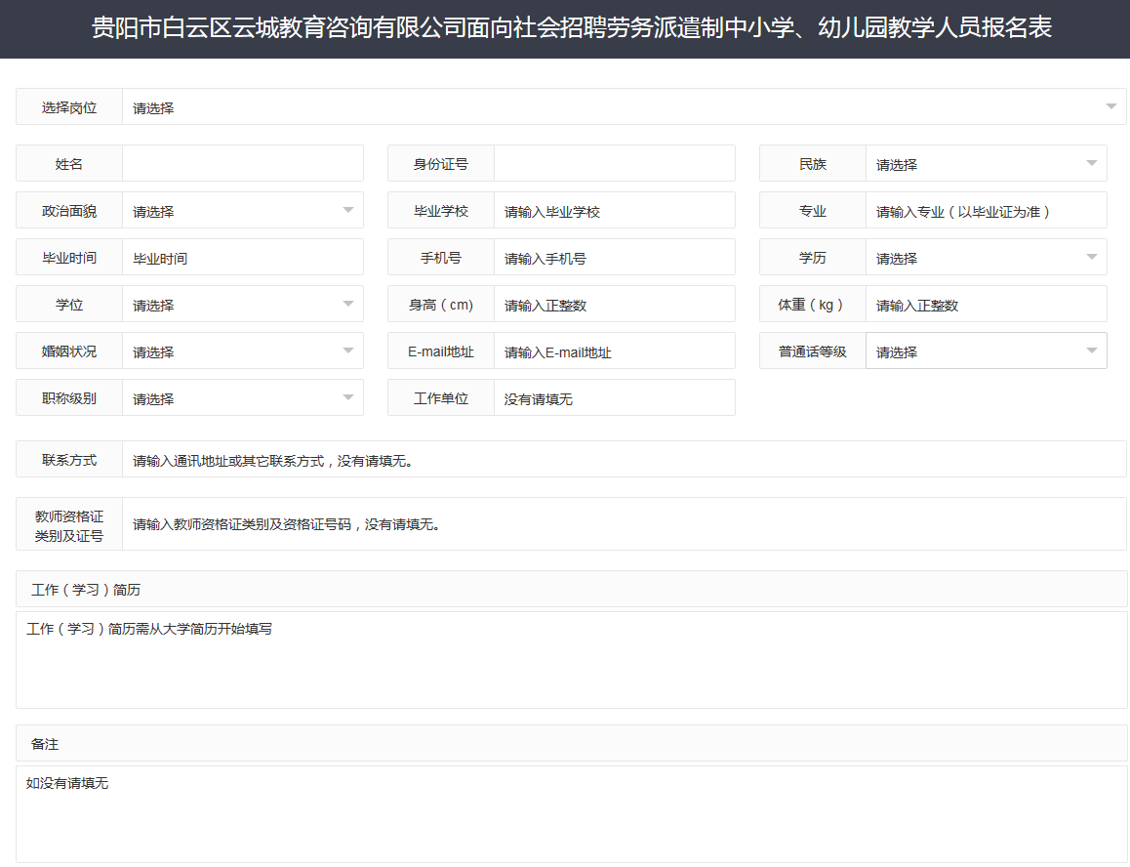Expand the 婚姻状况 marital status dropdown

coord(242,351)
